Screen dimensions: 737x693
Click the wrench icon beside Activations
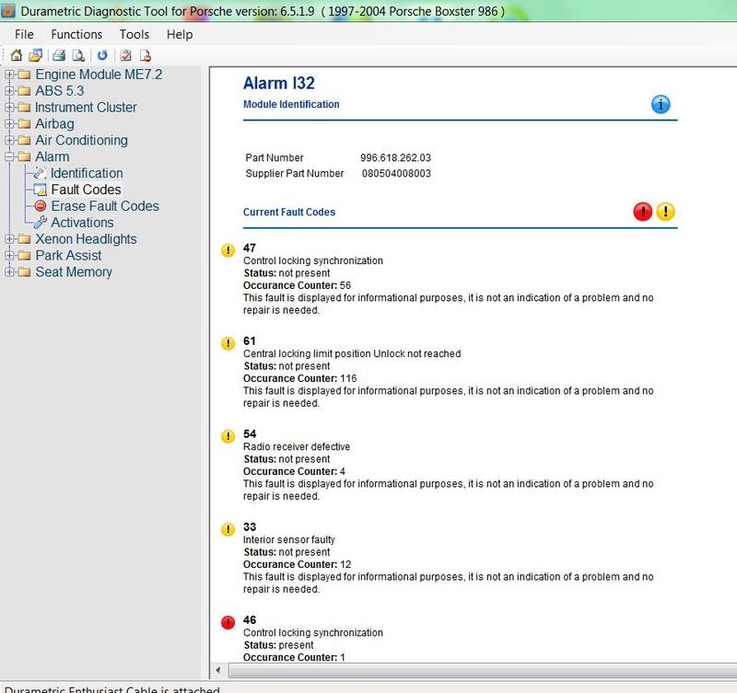tap(41, 223)
